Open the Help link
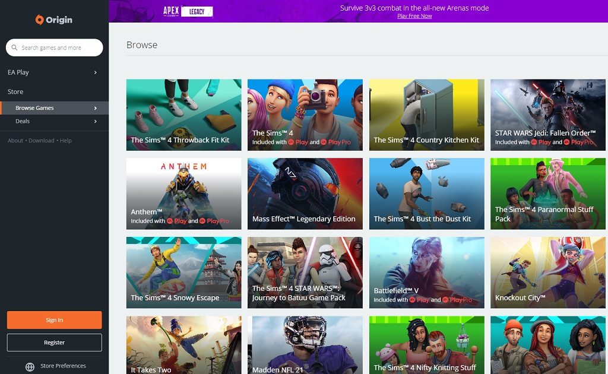Viewport: 608px width, 374px height. coord(65,141)
